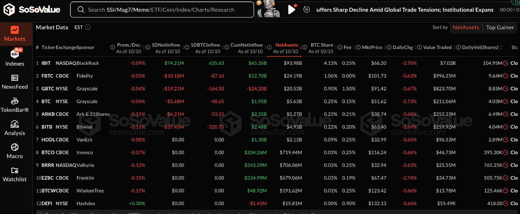Toggle sort arrows on NetAssets column

pos(301,47)
